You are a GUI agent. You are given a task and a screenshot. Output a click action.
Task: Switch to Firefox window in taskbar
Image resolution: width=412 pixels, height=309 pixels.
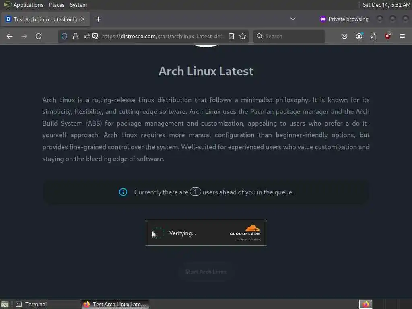[x=115, y=304]
